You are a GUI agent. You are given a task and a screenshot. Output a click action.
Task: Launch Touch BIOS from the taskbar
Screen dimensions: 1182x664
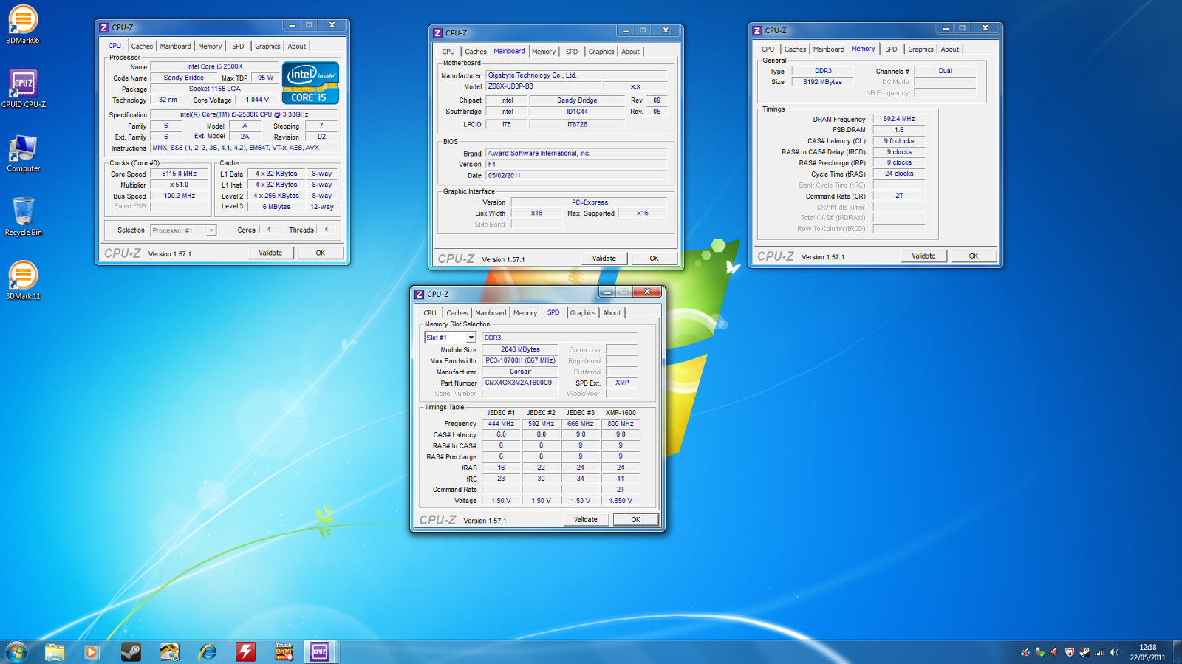[x=284, y=651]
